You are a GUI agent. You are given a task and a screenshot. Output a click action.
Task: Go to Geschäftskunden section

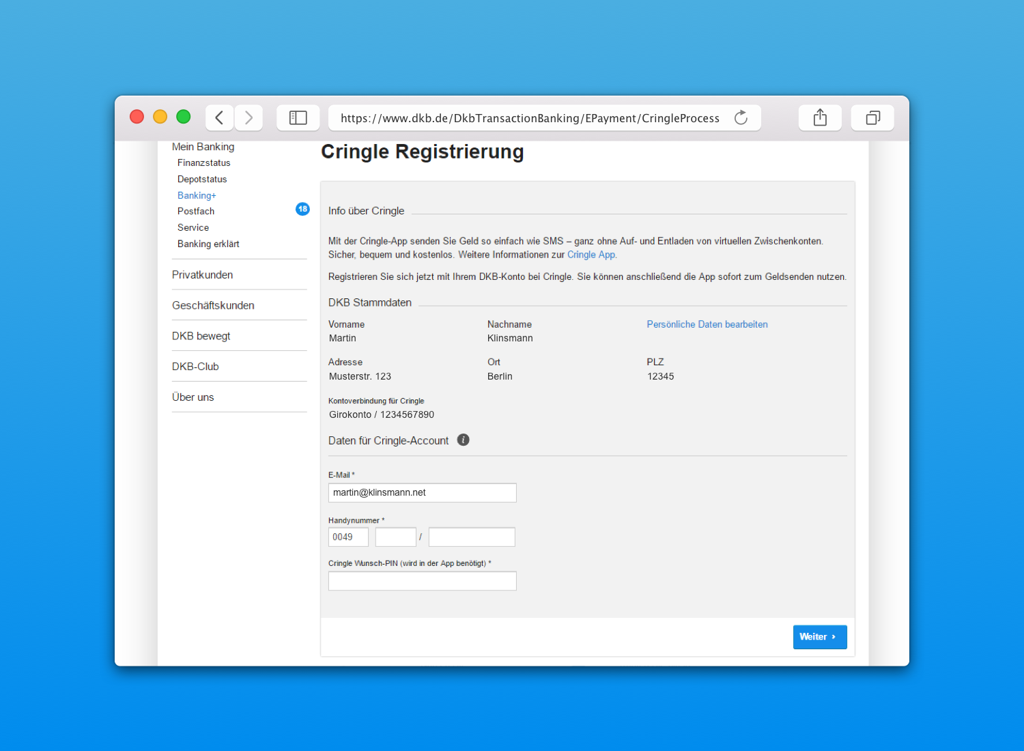click(x=213, y=305)
